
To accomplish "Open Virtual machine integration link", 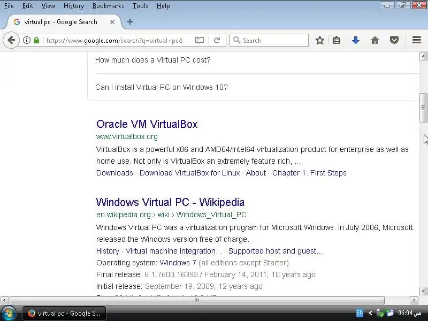I will coord(173,251).
